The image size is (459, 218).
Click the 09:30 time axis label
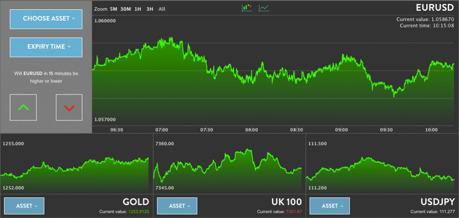point(386,130)
